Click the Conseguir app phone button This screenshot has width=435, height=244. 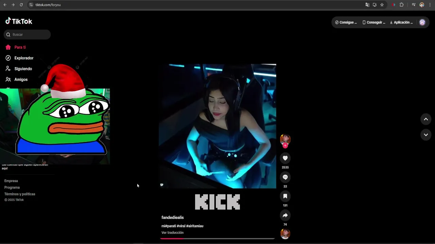(374, 22)
